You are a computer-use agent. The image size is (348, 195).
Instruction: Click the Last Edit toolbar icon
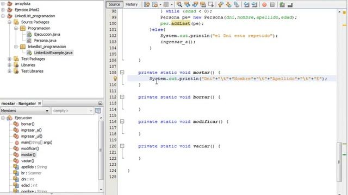tap(147, 4)
